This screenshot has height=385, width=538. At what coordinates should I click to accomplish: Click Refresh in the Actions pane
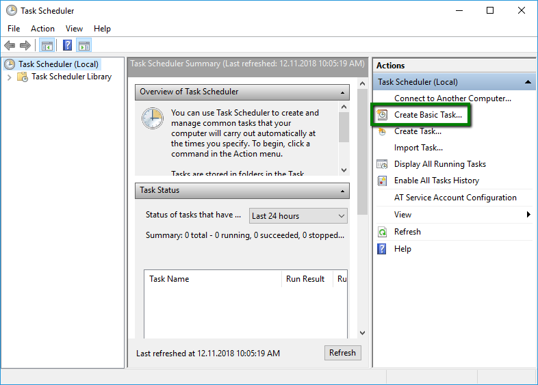coord(407,232)
